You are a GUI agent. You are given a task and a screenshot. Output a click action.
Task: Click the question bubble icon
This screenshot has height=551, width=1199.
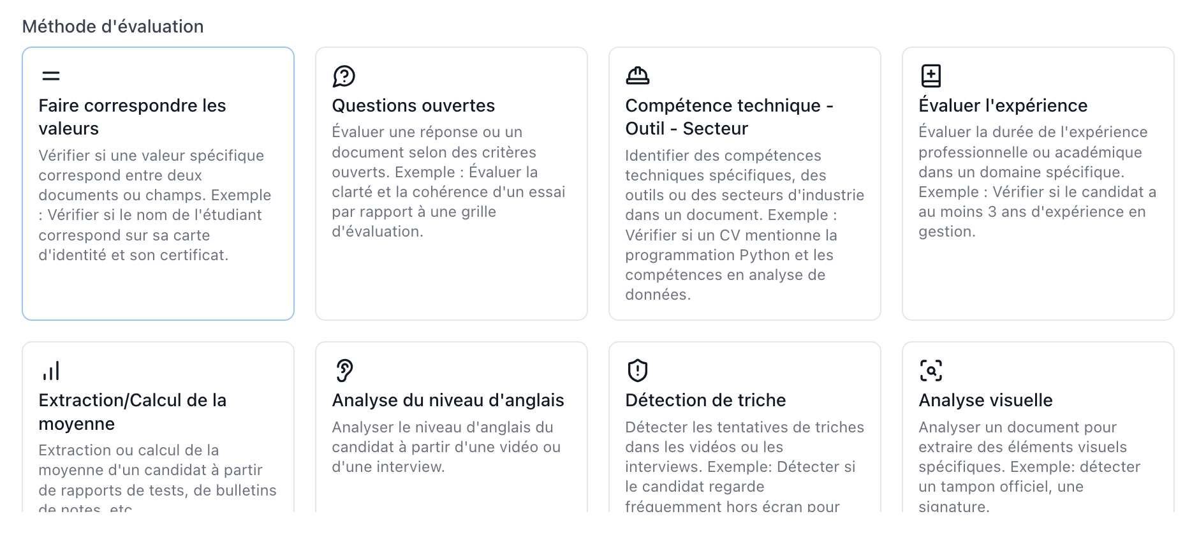pyautogui.click(x=344, y=76)
